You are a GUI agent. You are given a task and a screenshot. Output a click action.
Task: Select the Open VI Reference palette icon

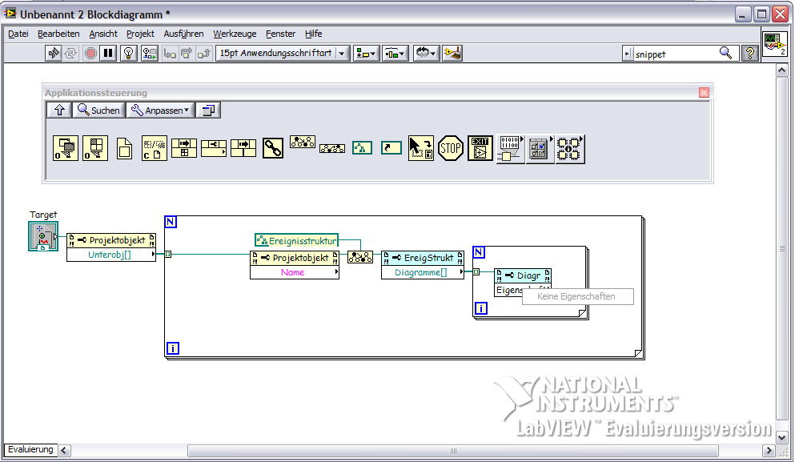(95, 149)
